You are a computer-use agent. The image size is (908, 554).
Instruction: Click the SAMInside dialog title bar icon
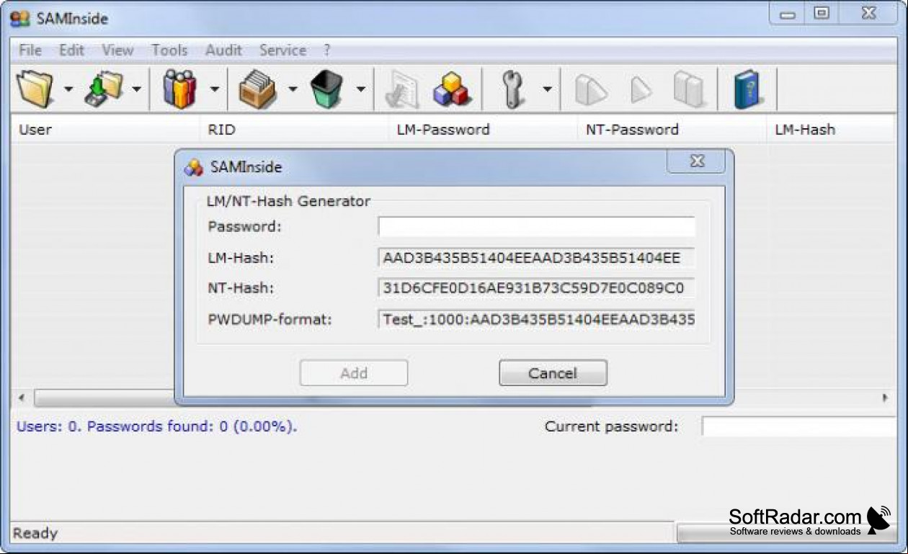pyautogui.click(x=194, y=168)
